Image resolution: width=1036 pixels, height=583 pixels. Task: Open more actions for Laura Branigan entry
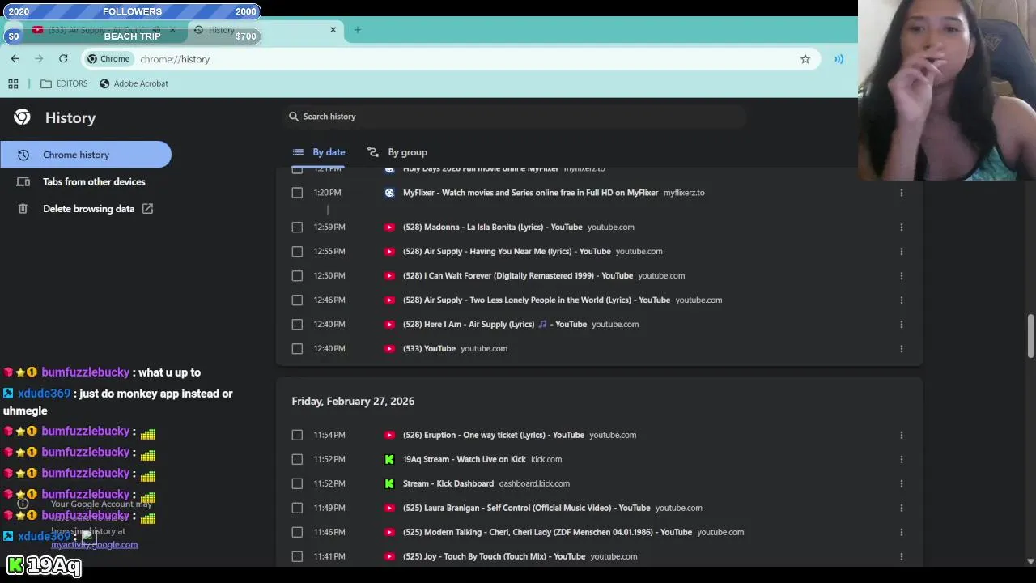[901, 509]
